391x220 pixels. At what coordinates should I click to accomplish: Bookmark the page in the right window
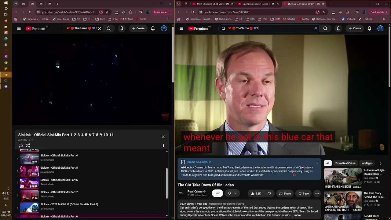pyautogui.click(x=323, y=12)
